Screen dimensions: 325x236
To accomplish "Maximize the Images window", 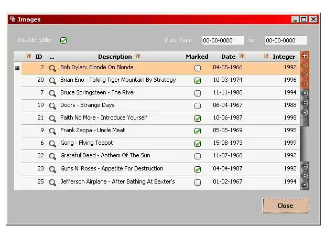I will [304, 19].
